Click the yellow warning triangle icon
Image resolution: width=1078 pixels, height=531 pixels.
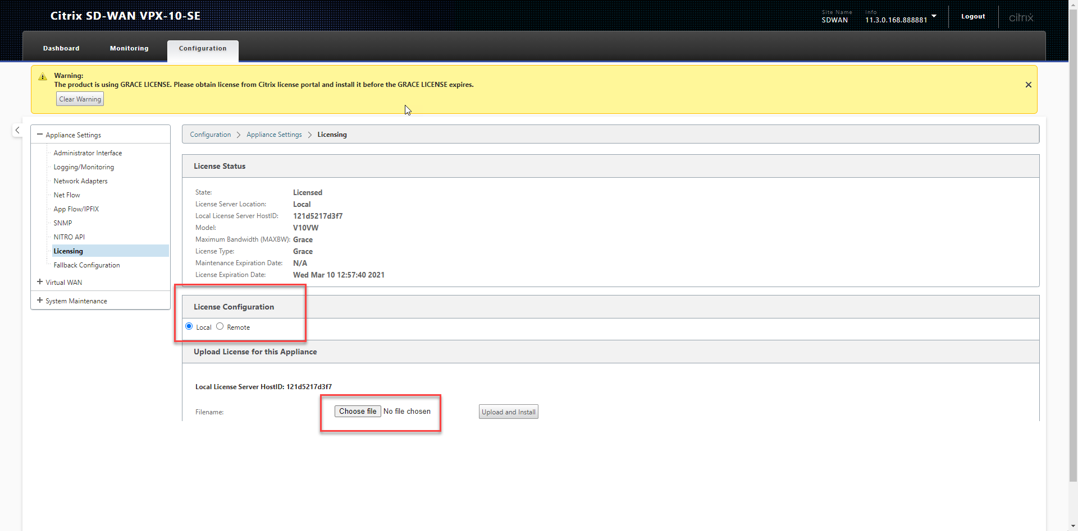(43, 77)
